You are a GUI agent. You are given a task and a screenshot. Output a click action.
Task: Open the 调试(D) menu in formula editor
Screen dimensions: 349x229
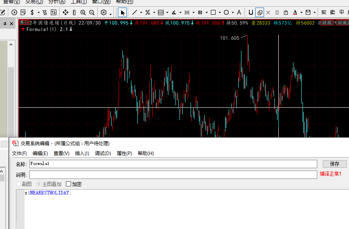click(x=103, y=153)
